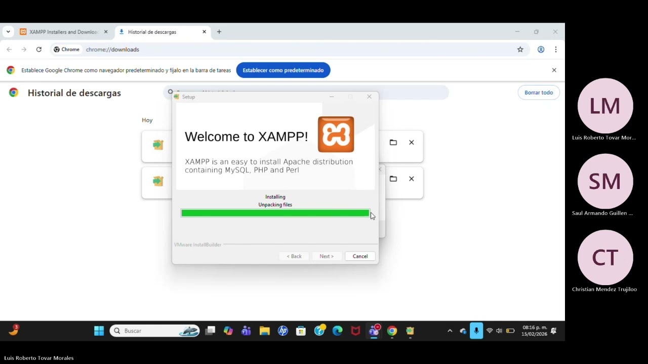
Task: Close the XAMPP Installers tab
Action: 106,32
